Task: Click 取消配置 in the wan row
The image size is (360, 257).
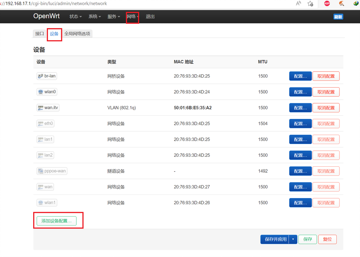Action: point(326,187)
